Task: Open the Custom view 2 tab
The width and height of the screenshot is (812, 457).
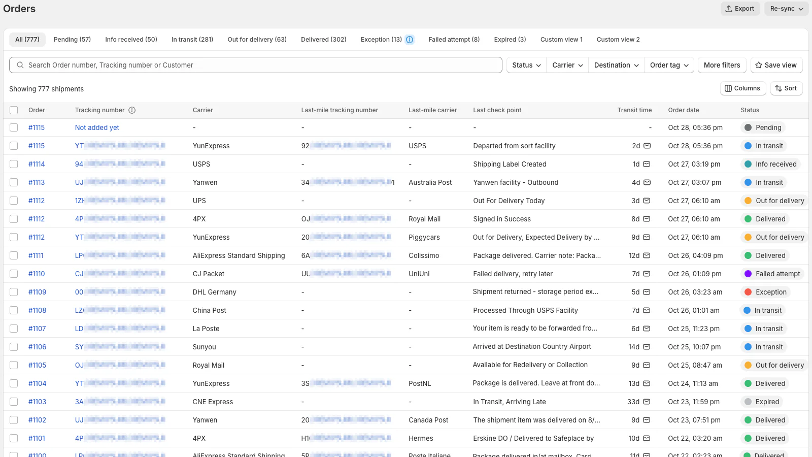Action: (x=618, y=40)
